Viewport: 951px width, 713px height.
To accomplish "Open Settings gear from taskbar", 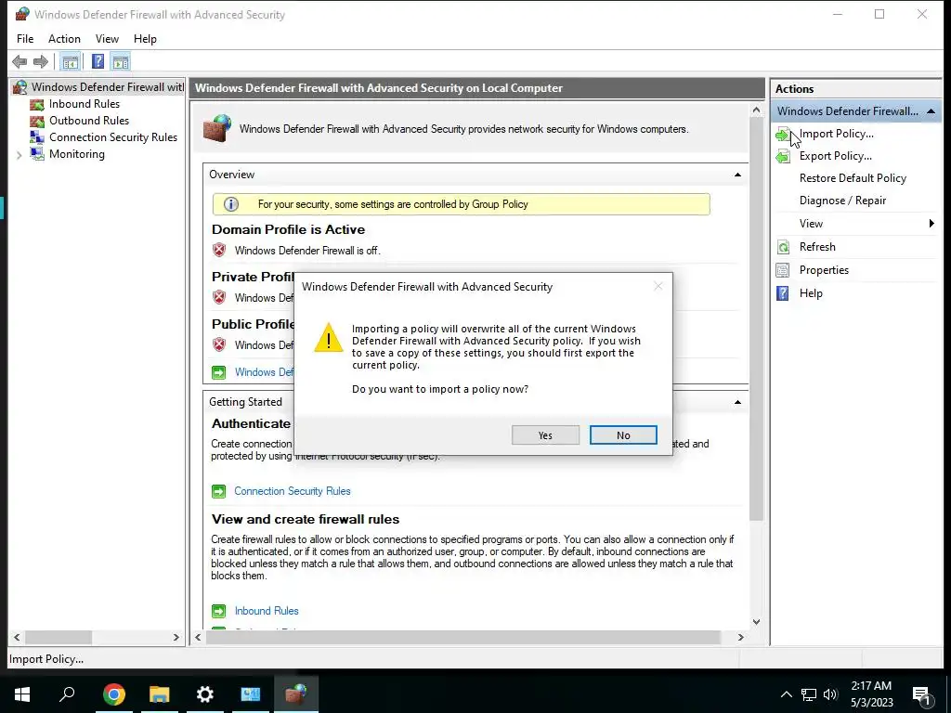I will (205, 694).
